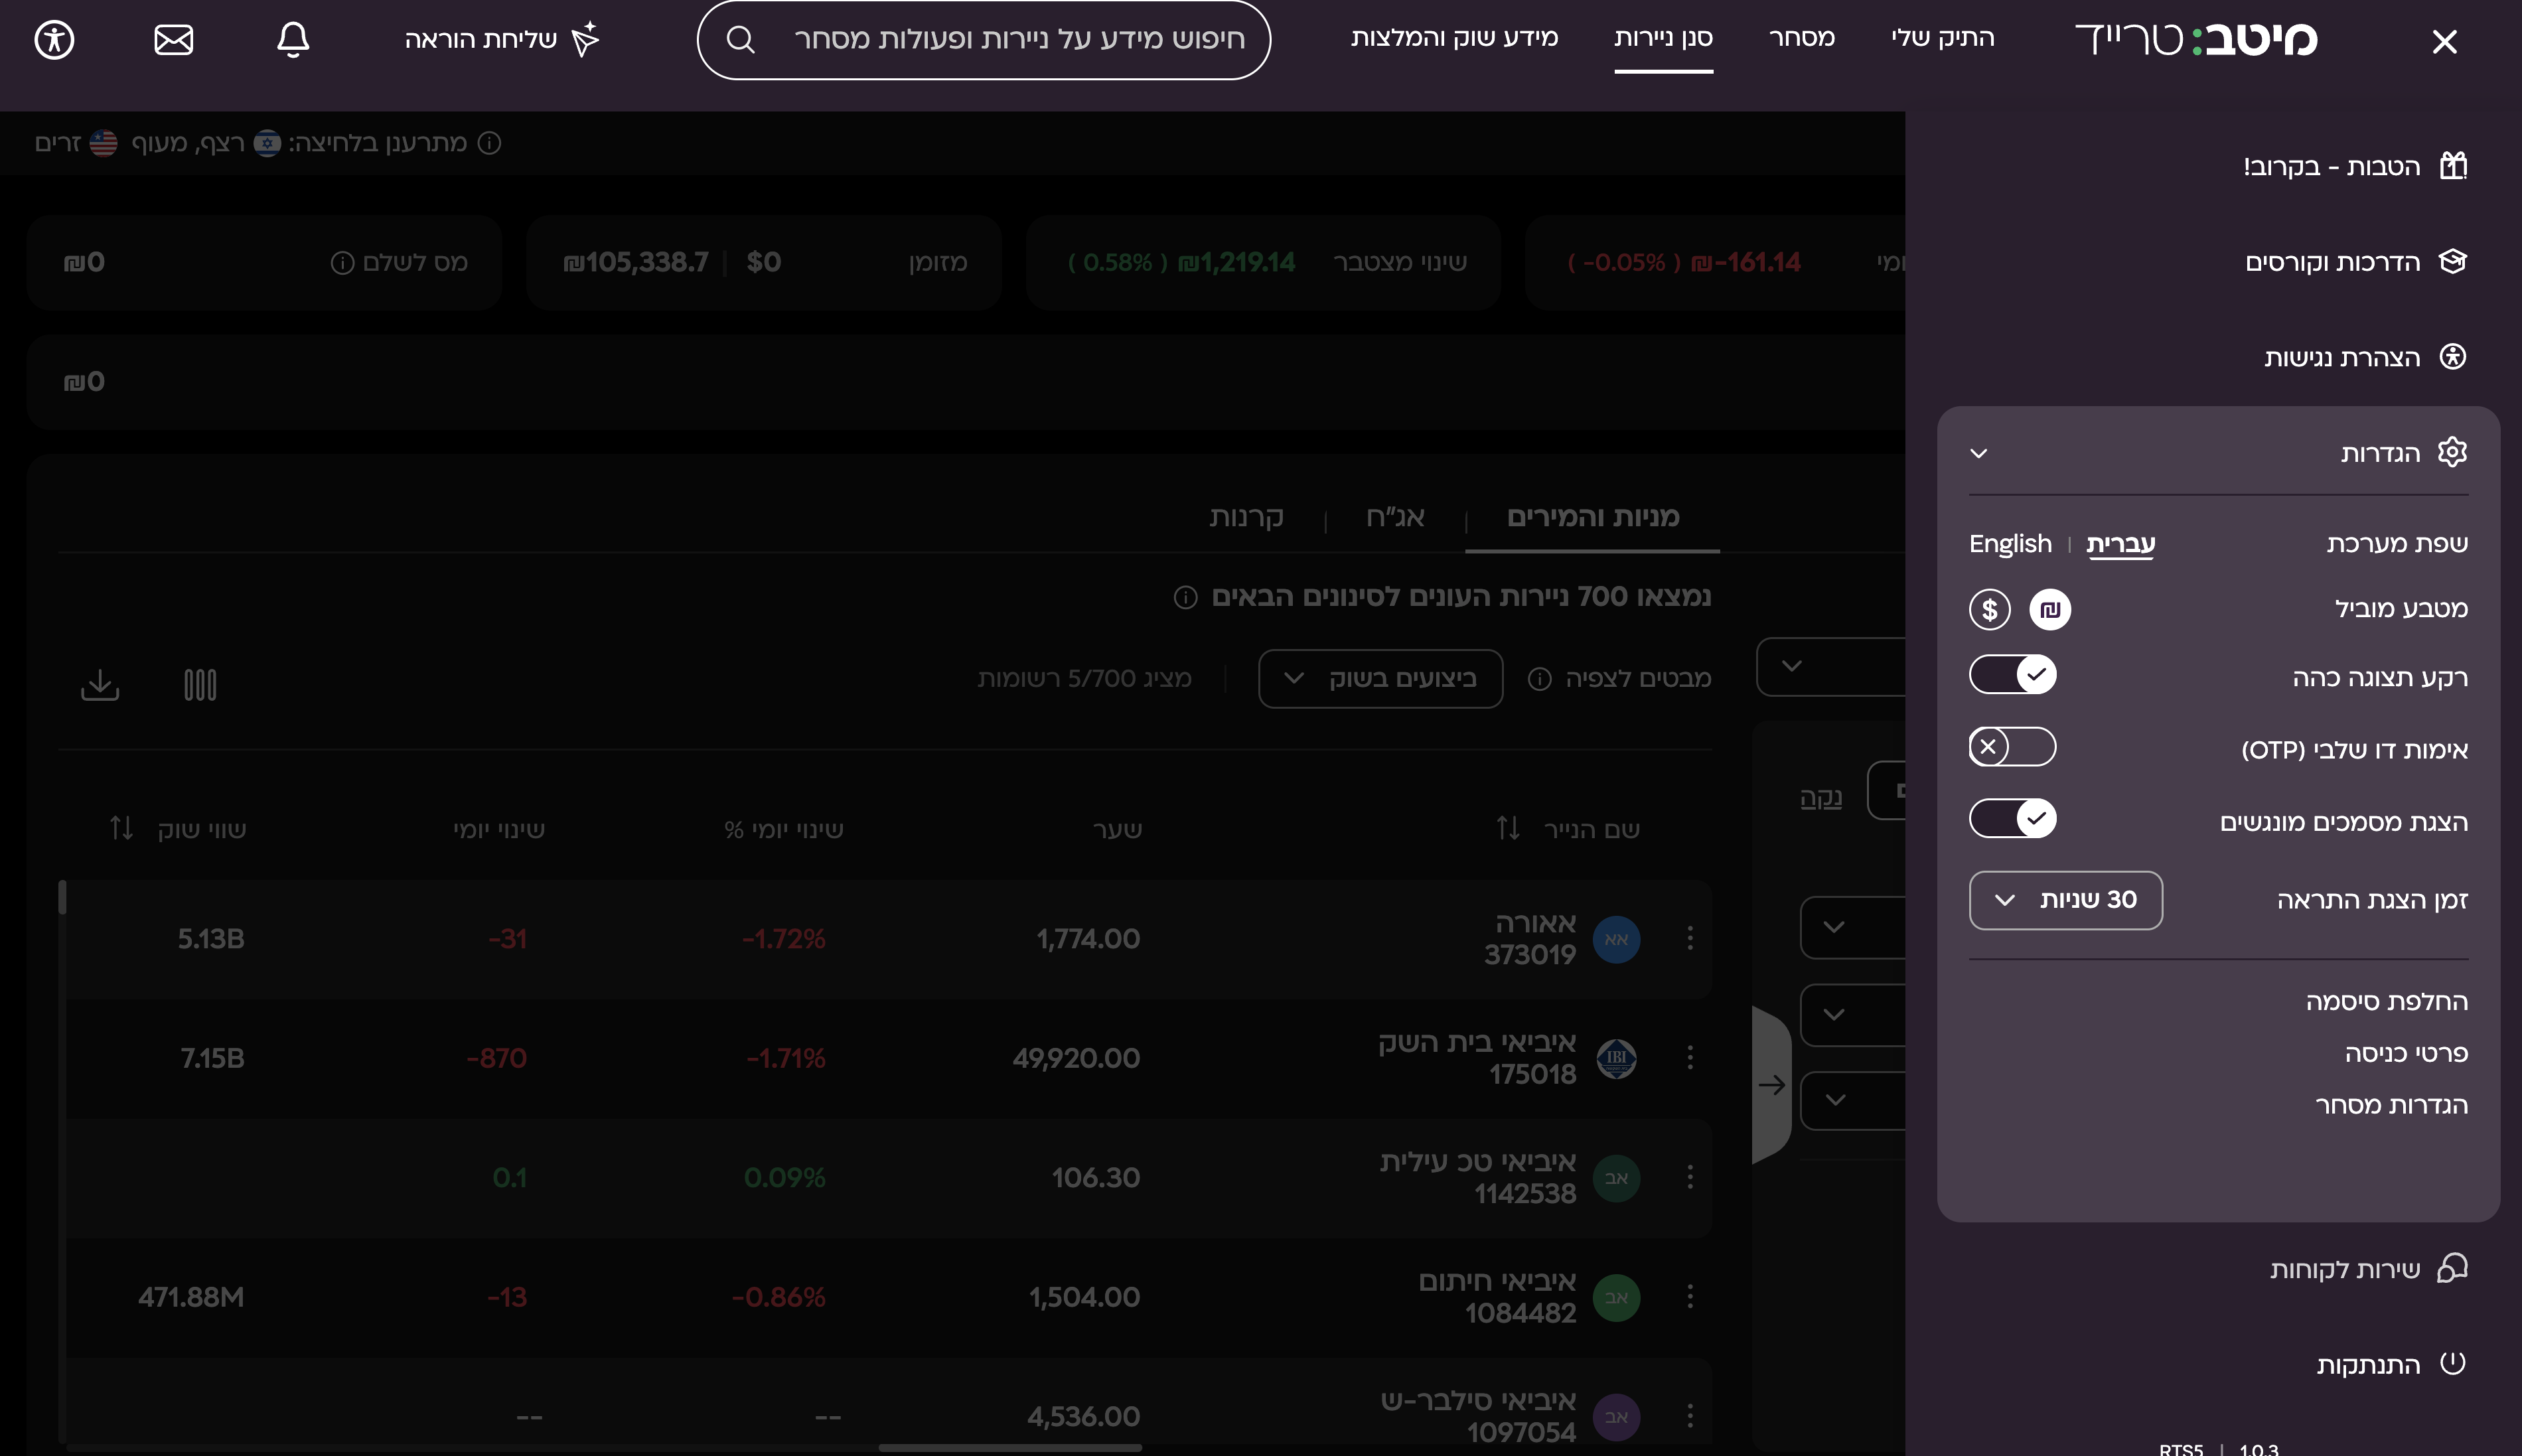The width and height of the screenshot is (2522, 1456).
Task: Click the gear icon beside הגדרות
Action: (x=2453, y=452)
